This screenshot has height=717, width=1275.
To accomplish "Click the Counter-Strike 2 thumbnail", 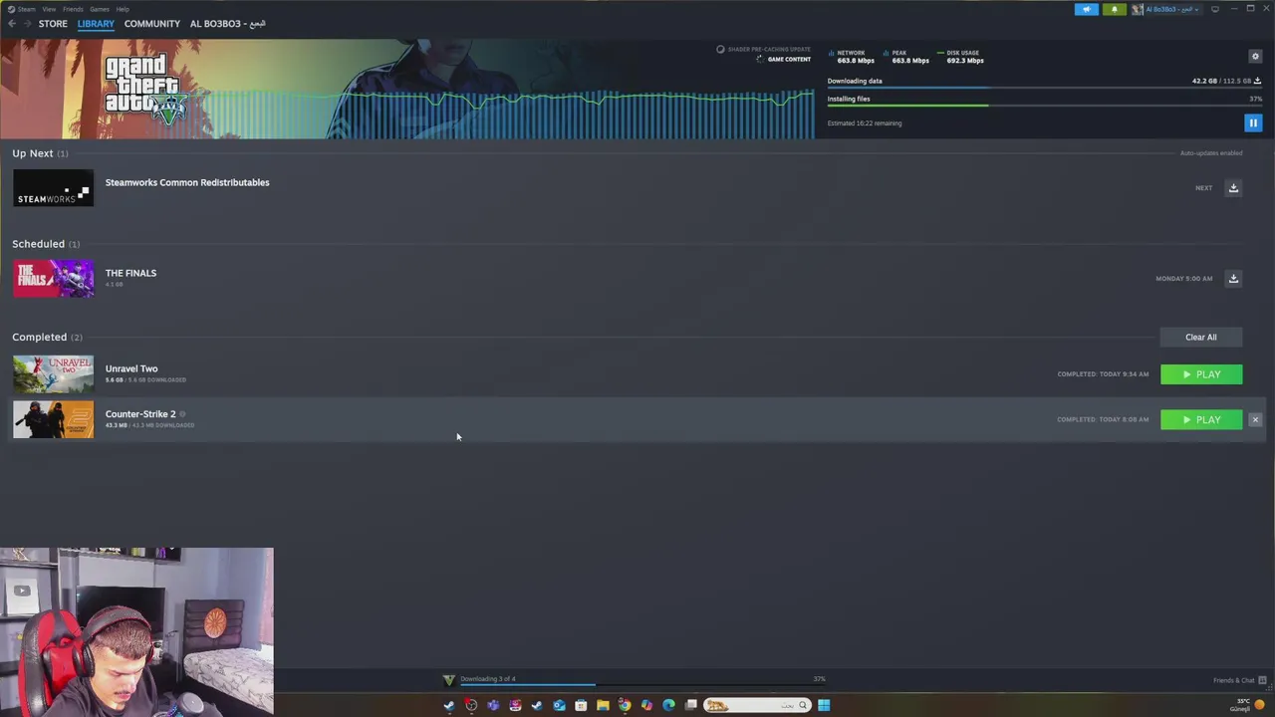I will point(54,419).
